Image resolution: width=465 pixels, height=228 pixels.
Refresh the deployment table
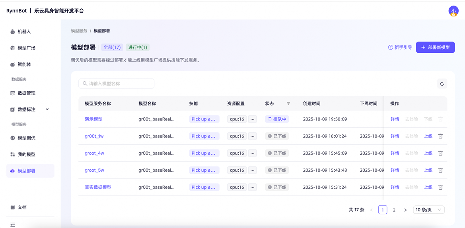point(442,84)
